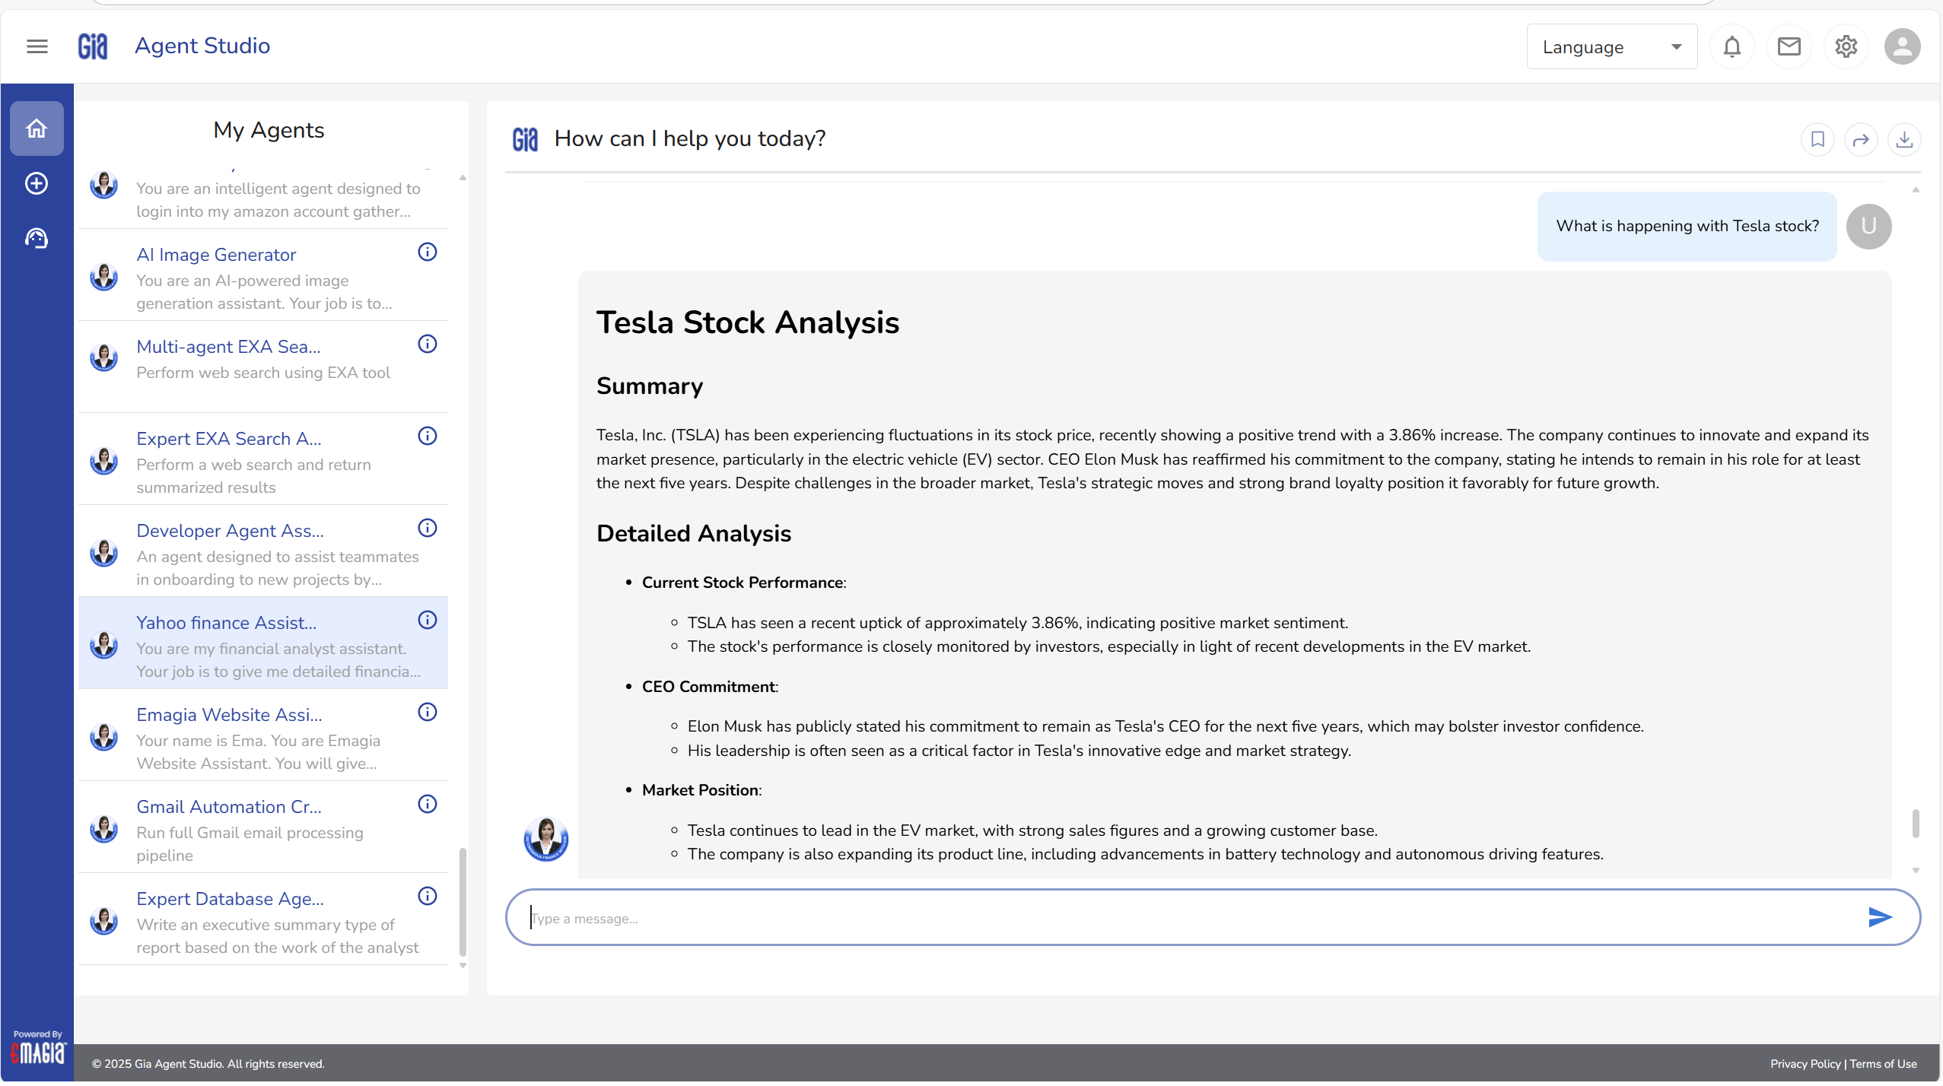The width and height of the screenshot is (1943, 1086).
Task: Open the support headset icon in sidebar
Action: [37, 238]
